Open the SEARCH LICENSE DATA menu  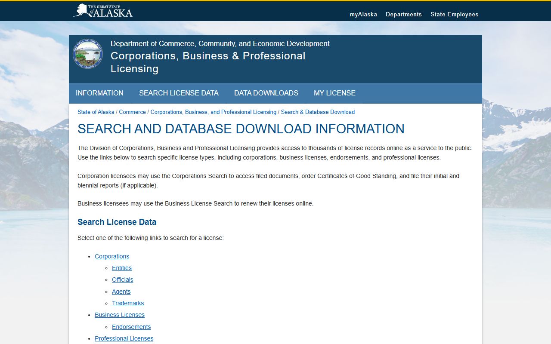tap(179, 93)
